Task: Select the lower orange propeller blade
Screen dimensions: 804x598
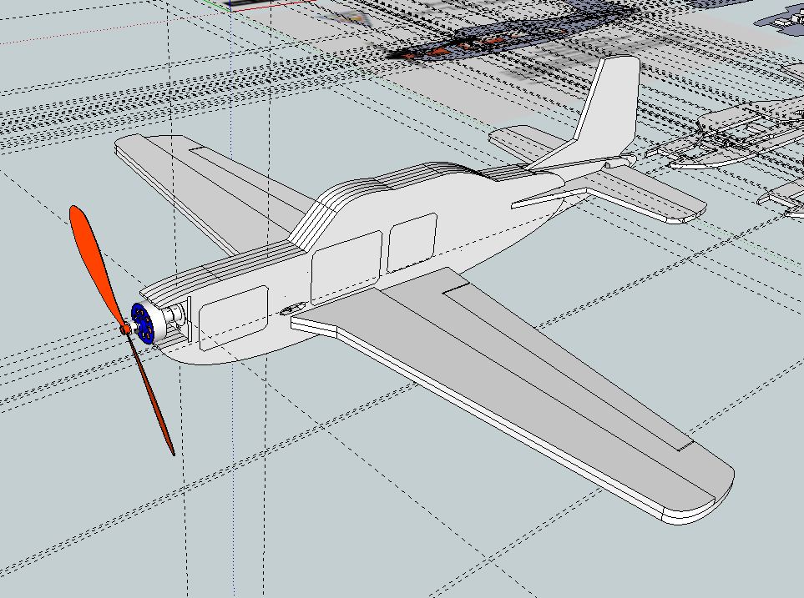Action: tap(151, 393)
